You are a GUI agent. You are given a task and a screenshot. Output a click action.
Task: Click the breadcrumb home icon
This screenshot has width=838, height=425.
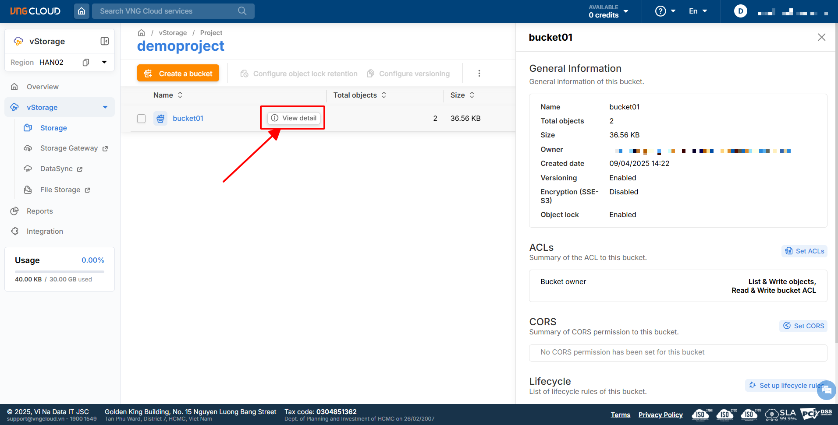141,33
